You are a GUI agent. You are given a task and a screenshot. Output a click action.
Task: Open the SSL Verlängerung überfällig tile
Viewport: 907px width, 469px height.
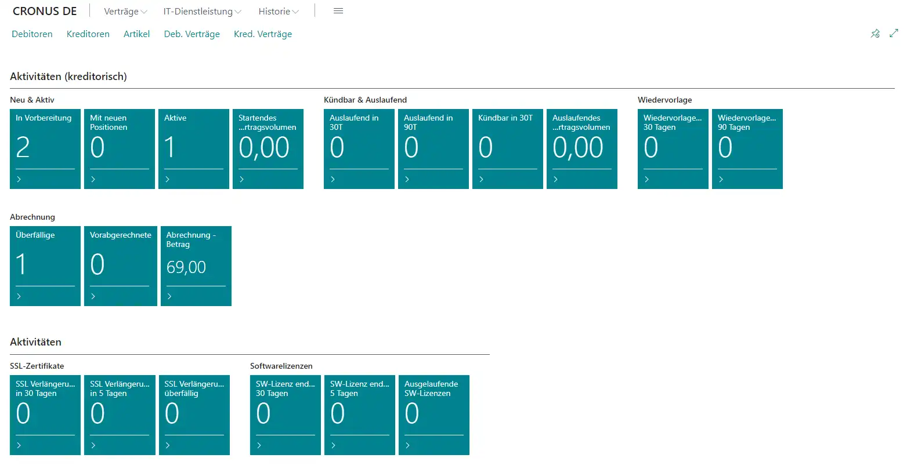[x=194, y=415]
